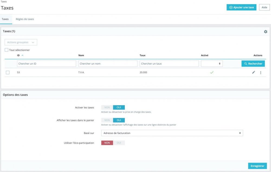
Task: Click the Ajouter une taxe button
Action: point(241,7)
